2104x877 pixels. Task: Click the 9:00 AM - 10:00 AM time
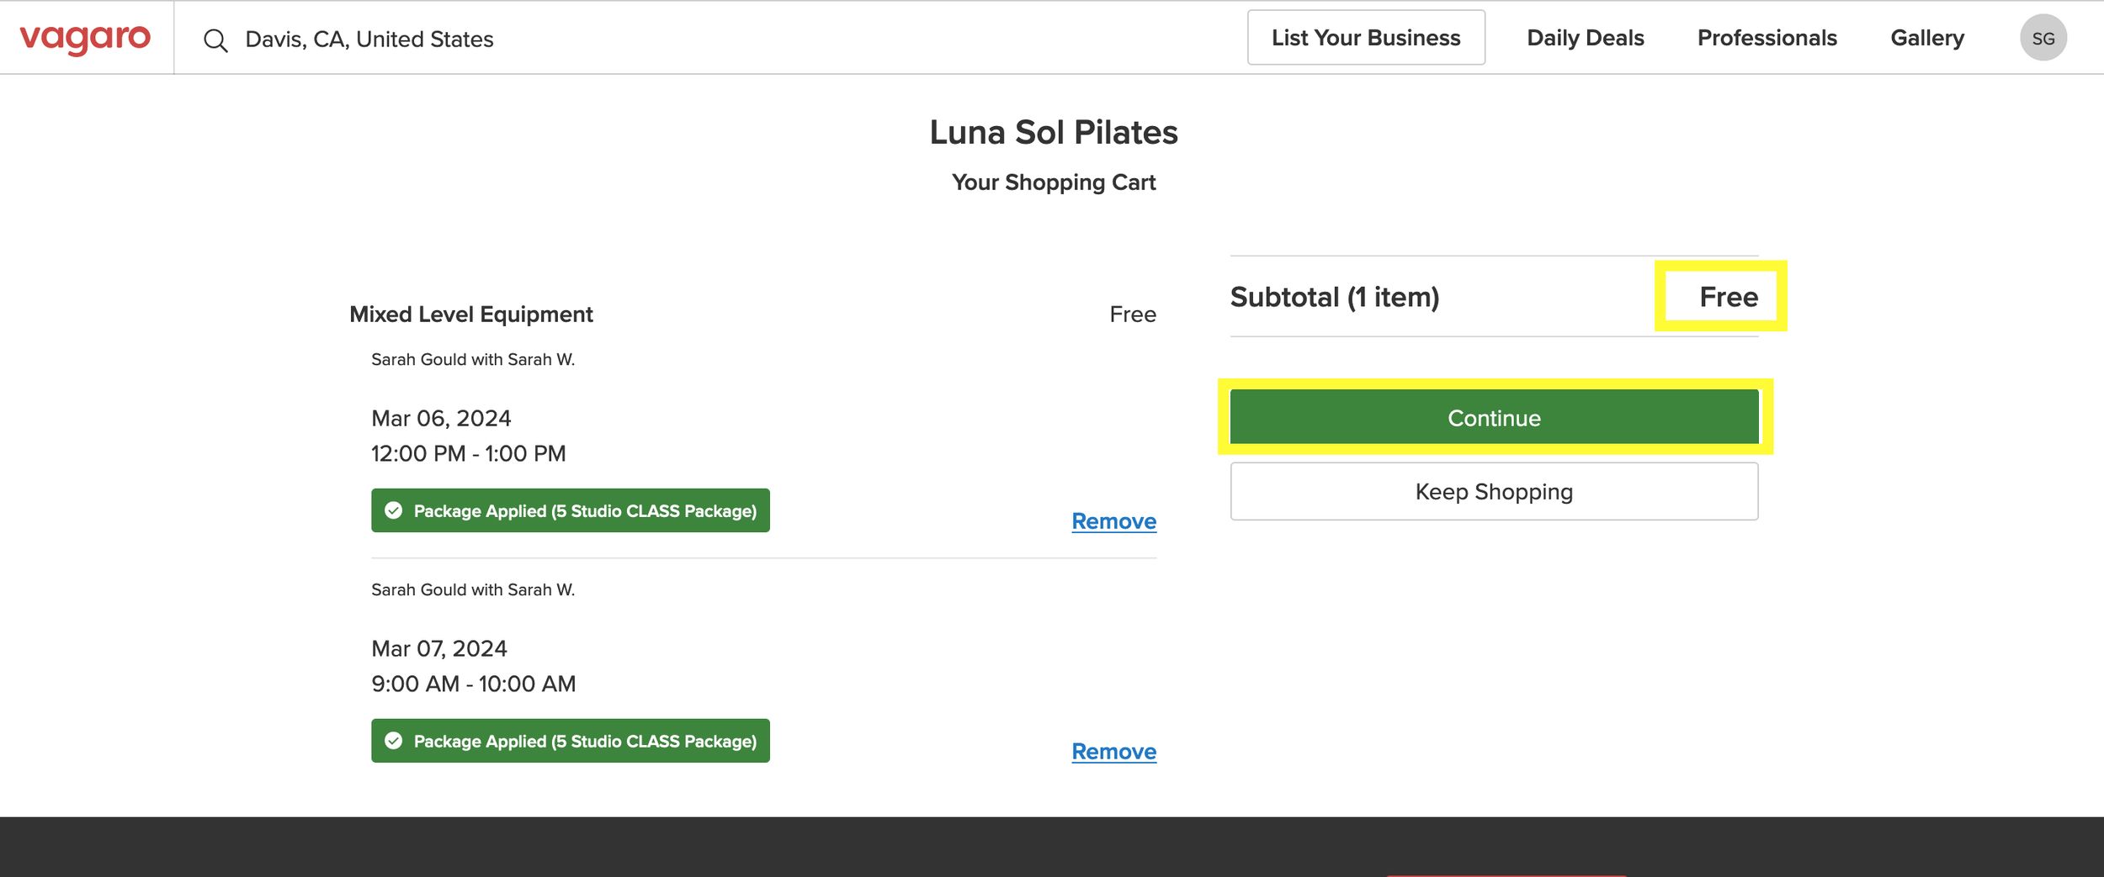(x=473, y=684)
